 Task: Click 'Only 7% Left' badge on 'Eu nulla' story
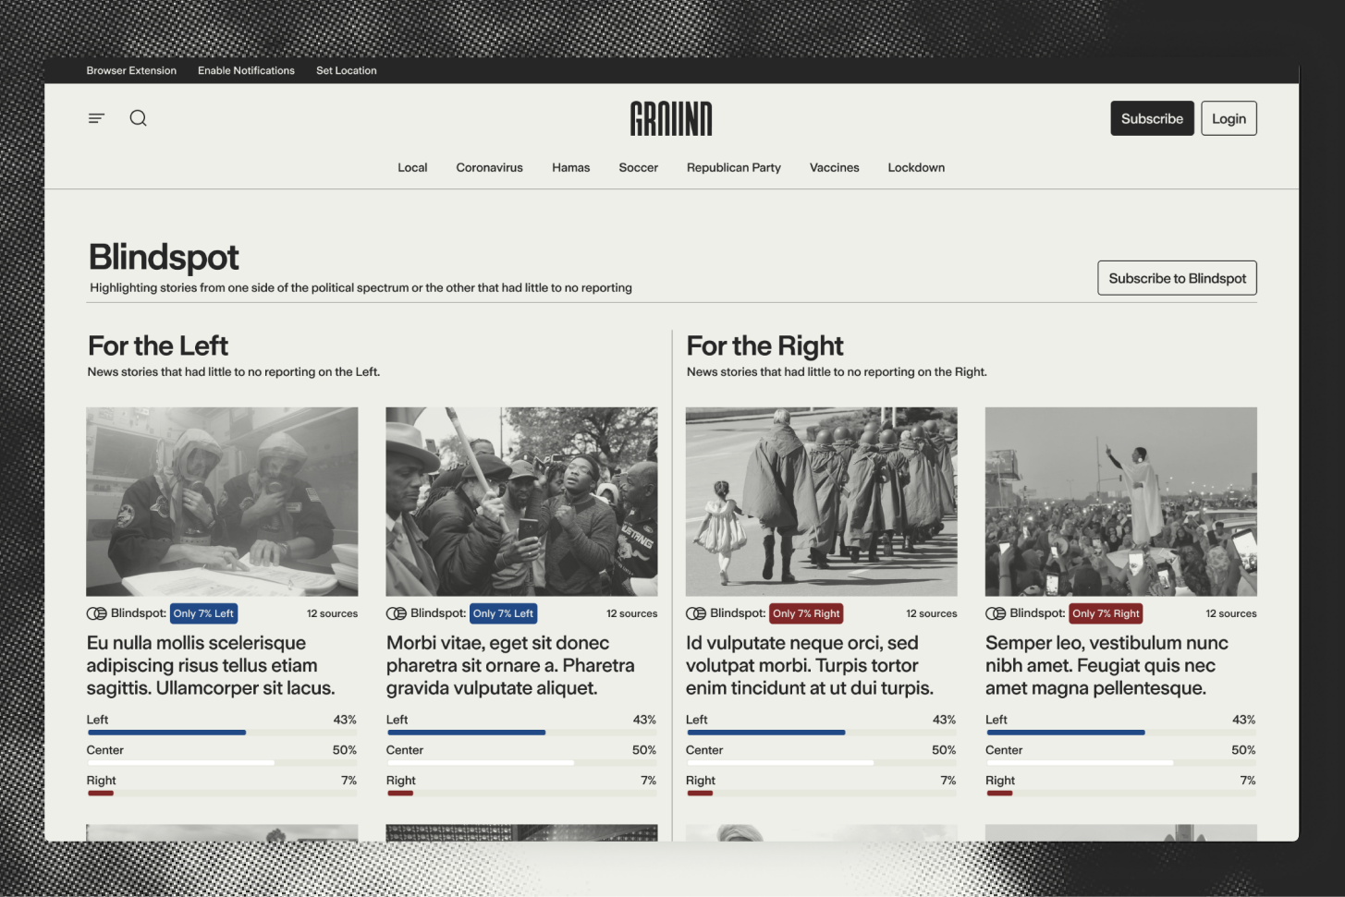[x=203, y=613]
